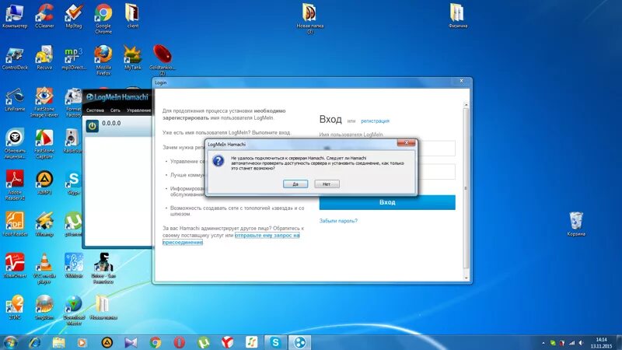
Task: Select the CCleaner desktop icon
Action: coord(44,16)
